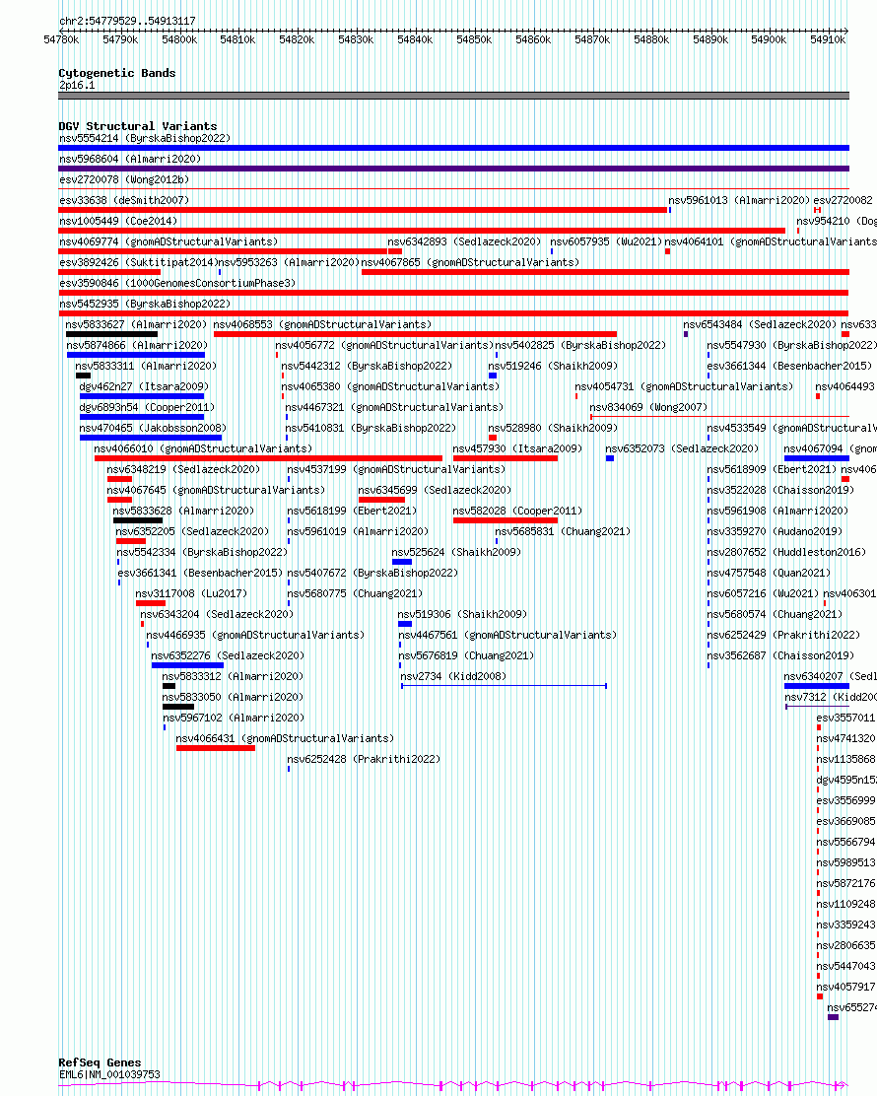Click the black bar under nsv5833627
The image size is (877, 1096).
(111, 334)
